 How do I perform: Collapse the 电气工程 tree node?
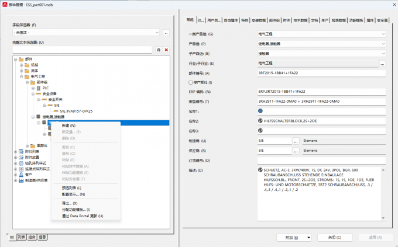21,76
